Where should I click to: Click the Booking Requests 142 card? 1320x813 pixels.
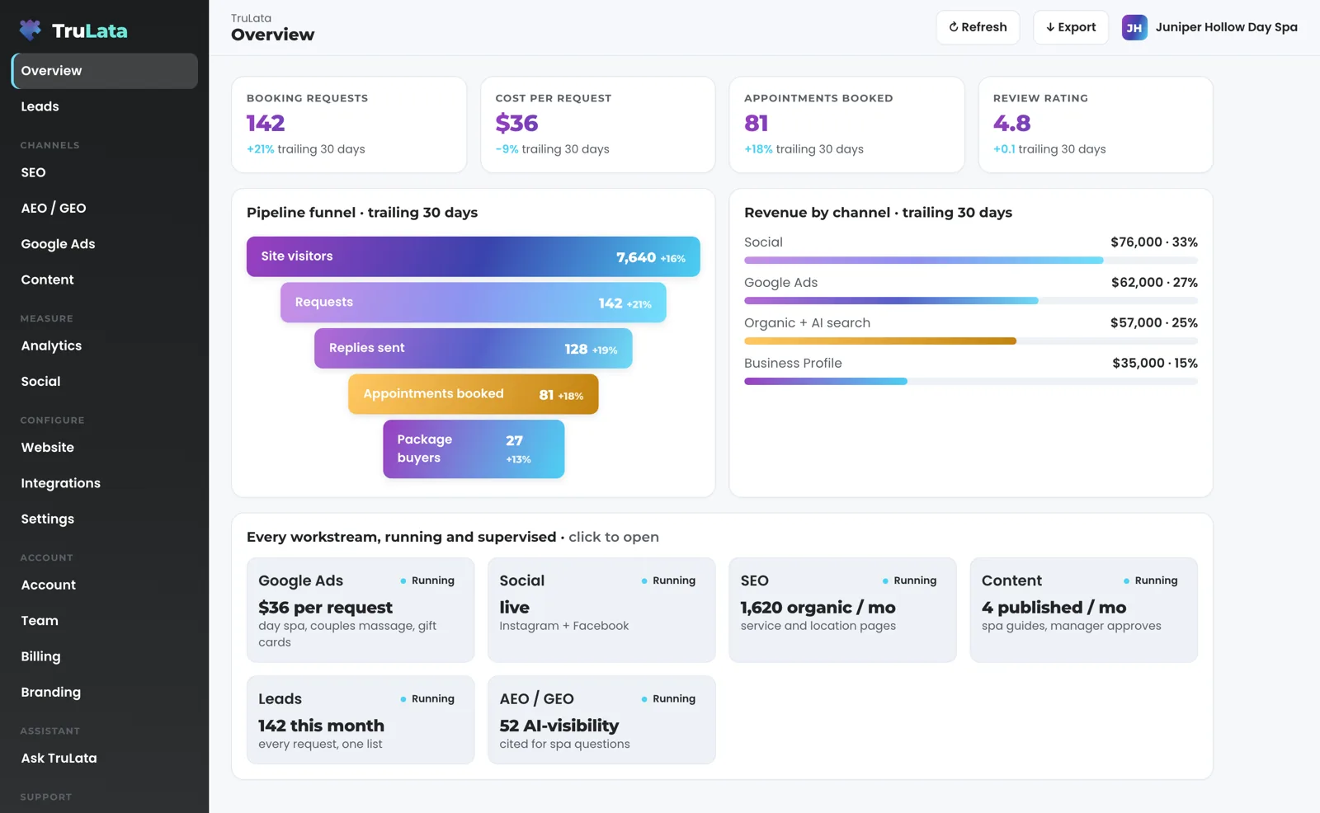[x=349, y=125]
